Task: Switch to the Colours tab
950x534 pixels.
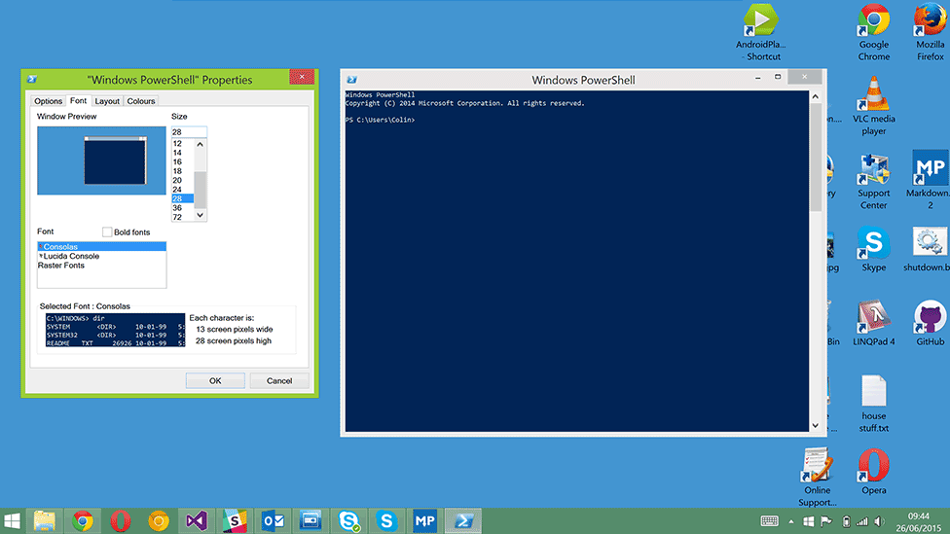Action: (141, 101)
